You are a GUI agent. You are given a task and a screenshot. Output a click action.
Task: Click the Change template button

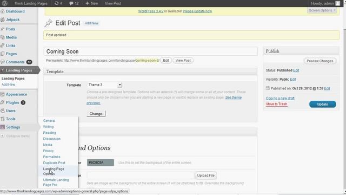click(x=96, y=114)
